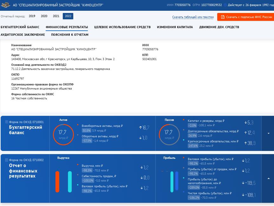
Task: Click the company name in the header
Action: (x=58, y=5)
